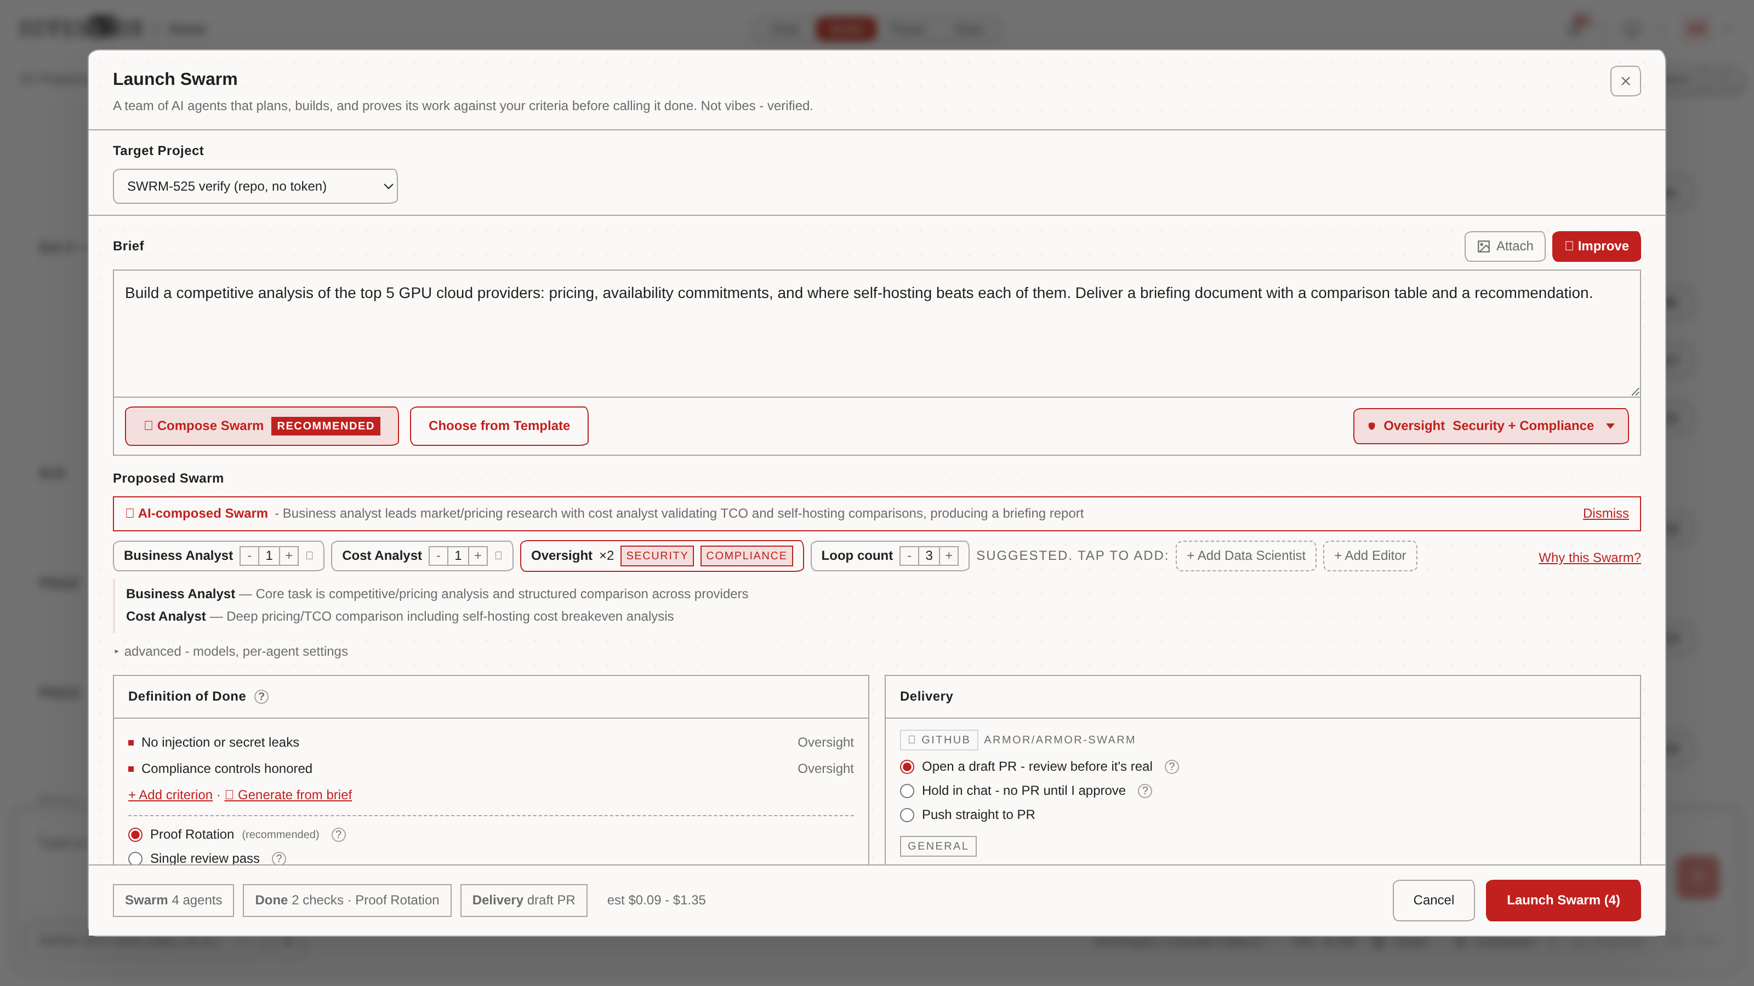Image resolution: width=1754 pixels, height=986 pixels.
Task: Choose from Template button
Action: (x=499, y=426)
